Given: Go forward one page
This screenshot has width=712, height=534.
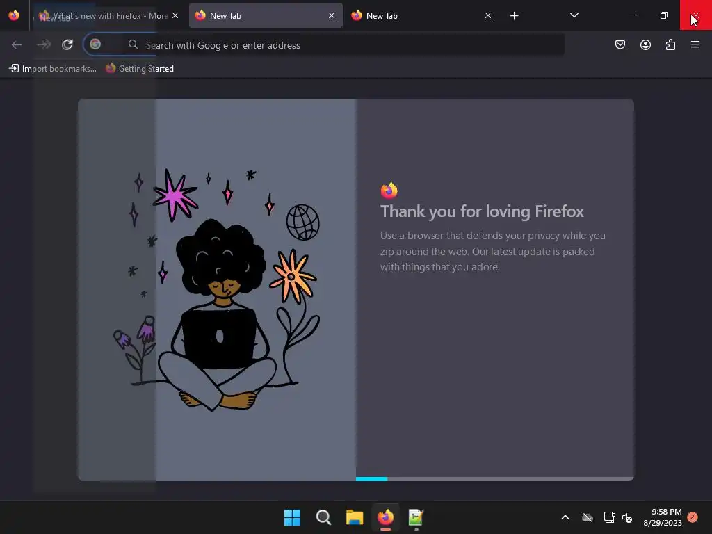Looking at the screenshot, I should click(x=44, y=44).
